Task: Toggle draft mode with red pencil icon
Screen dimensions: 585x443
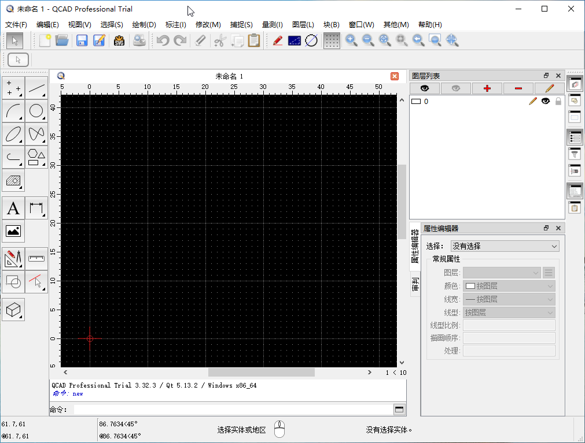Action: [277, 40]
